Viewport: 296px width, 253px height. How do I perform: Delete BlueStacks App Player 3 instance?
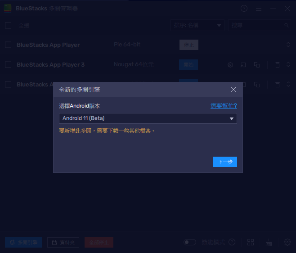(277, 65)
